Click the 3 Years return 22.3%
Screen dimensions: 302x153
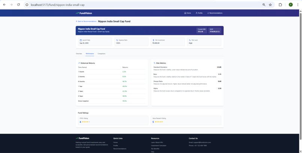125,91
